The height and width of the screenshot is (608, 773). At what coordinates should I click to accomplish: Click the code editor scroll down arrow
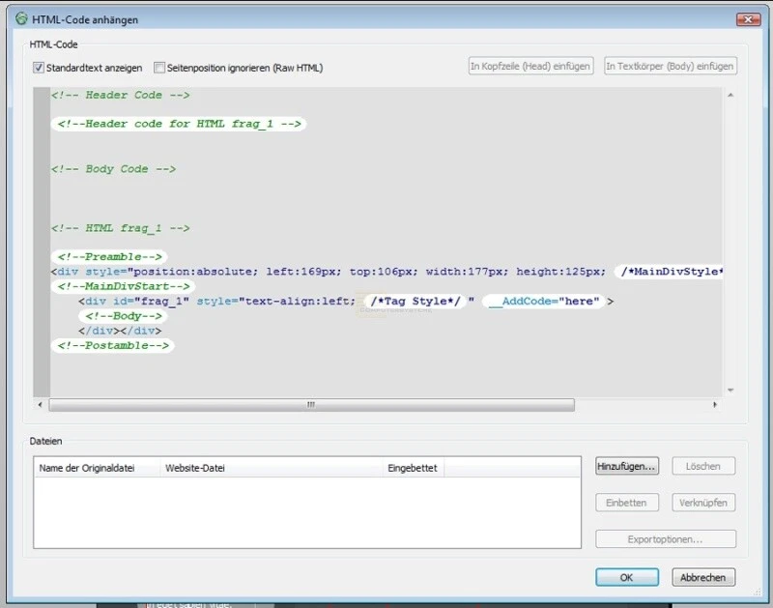coord(730,390)
